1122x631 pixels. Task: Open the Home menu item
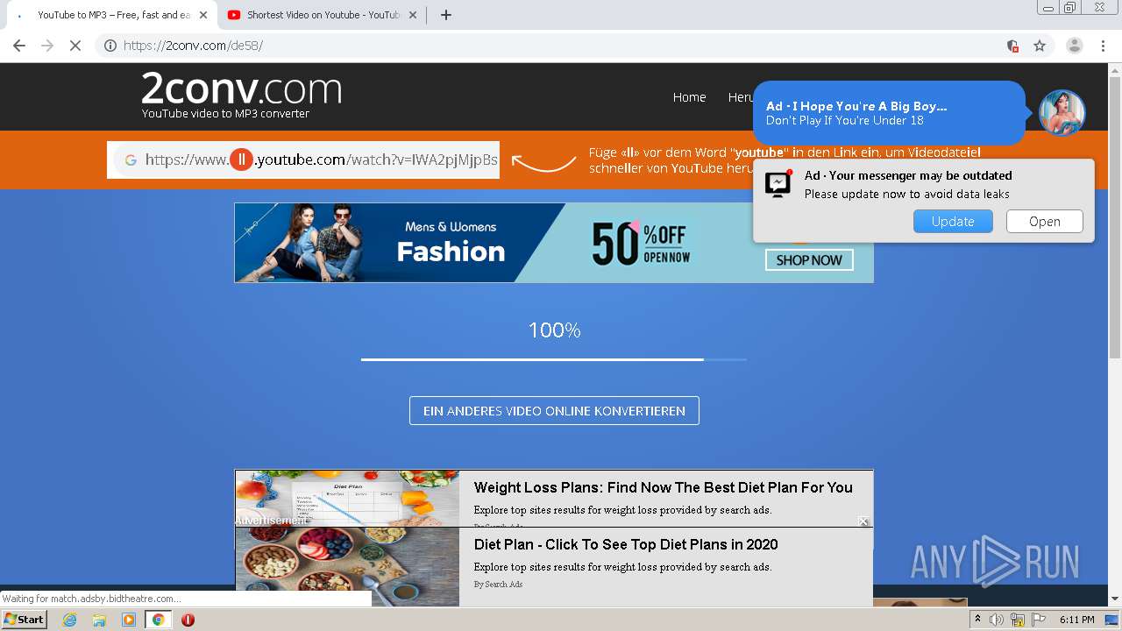pyautogui.click(x=689, y=97)
